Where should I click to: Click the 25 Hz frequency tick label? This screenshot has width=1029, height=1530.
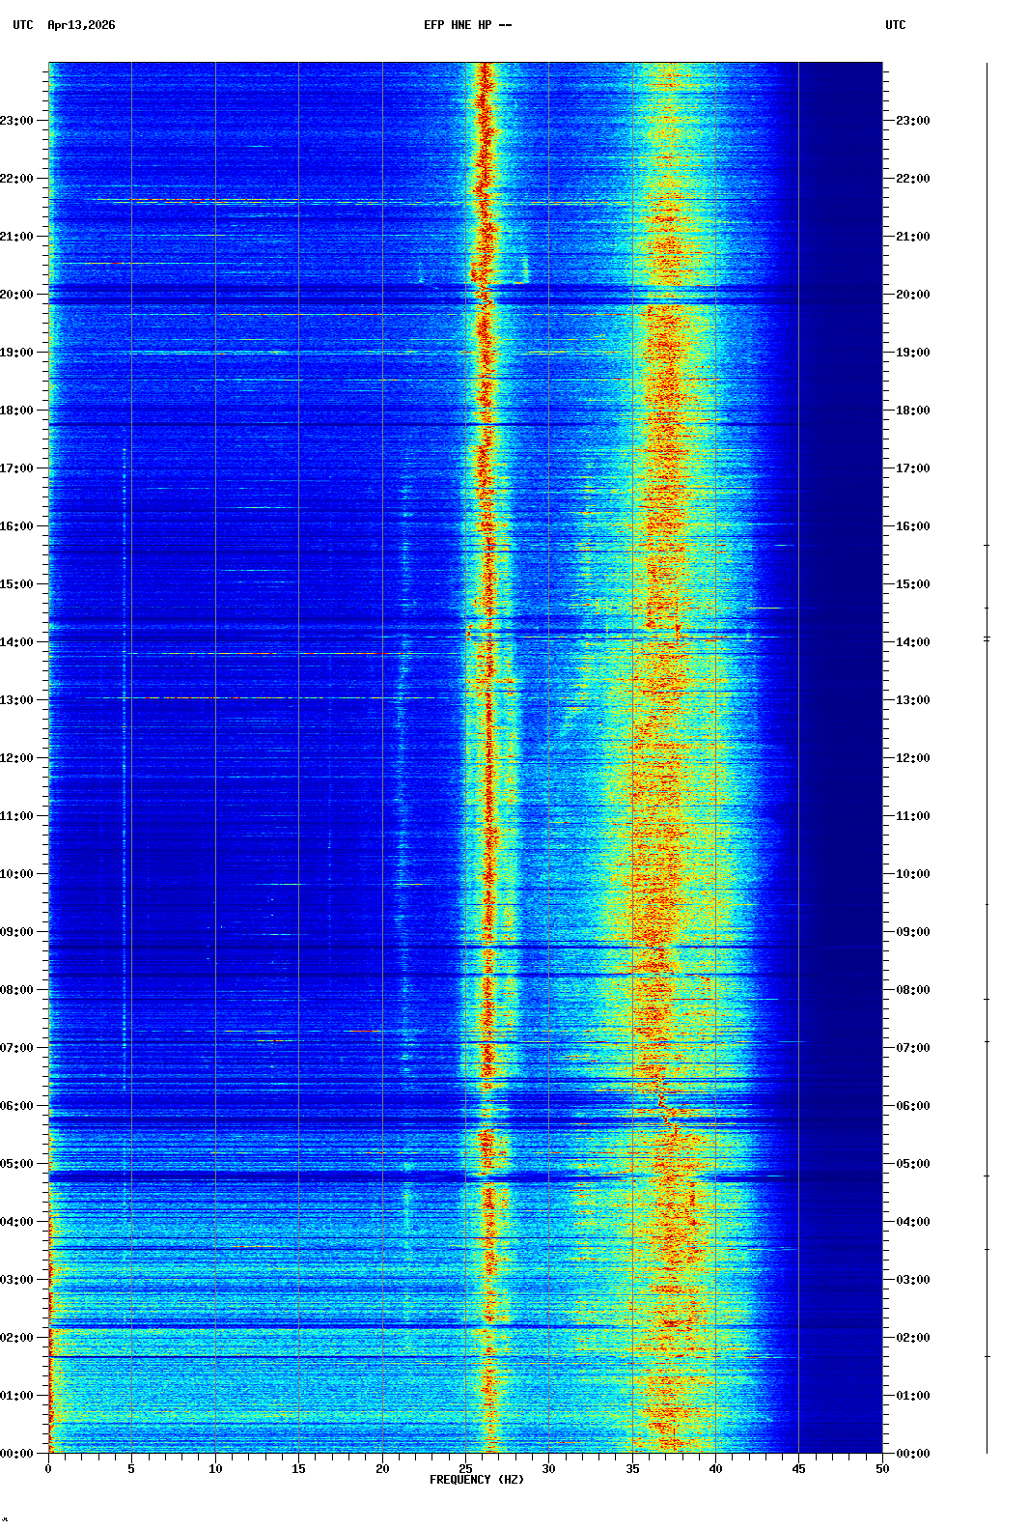pos(465,1469)
